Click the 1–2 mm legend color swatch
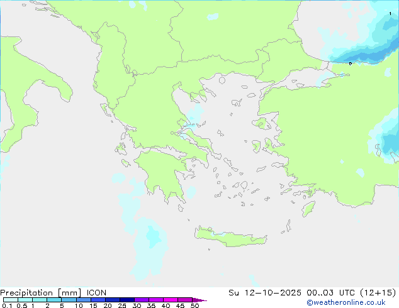Screen dimensions: 399x308 pyautogui.click(x=40, y=300)
